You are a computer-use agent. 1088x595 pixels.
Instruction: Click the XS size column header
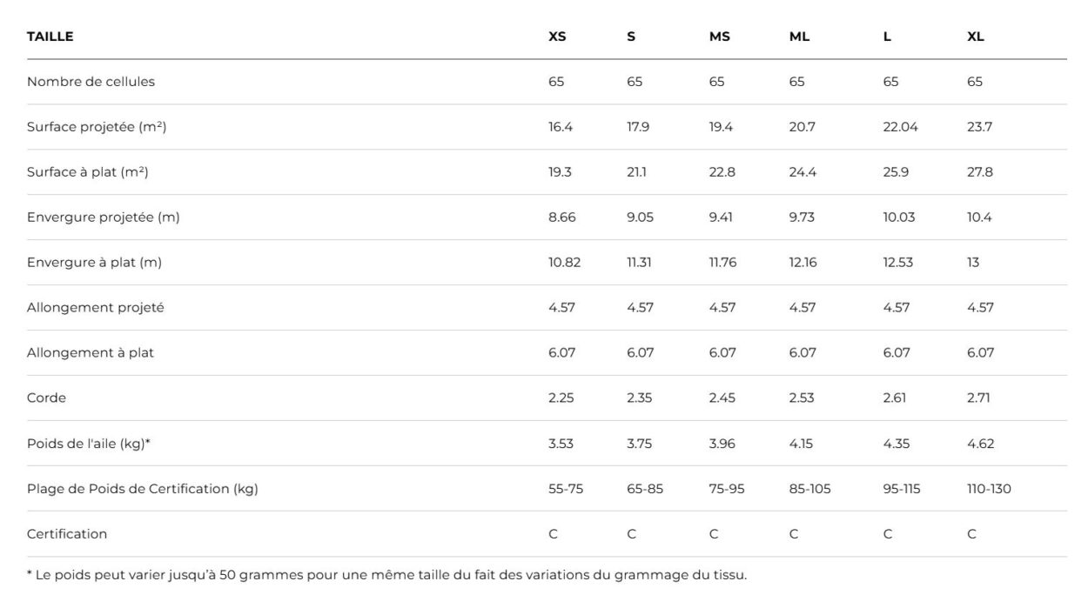coord(557,37)
